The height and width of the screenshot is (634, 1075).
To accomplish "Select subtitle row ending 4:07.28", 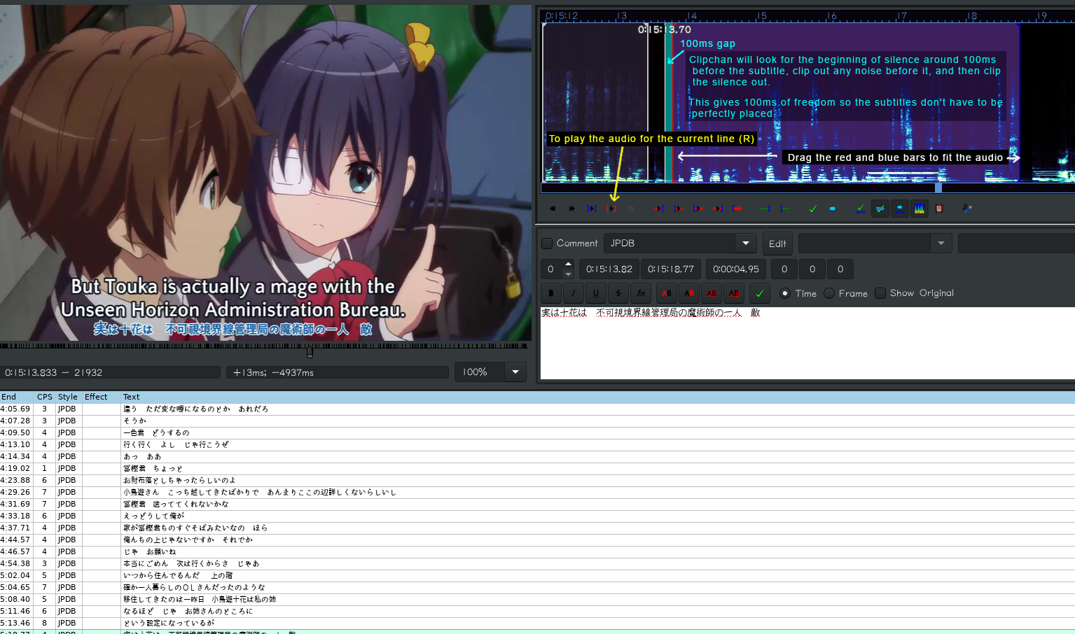I will point(537,421).
